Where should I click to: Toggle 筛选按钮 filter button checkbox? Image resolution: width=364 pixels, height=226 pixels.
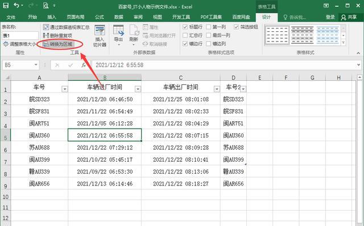point(237,27)
